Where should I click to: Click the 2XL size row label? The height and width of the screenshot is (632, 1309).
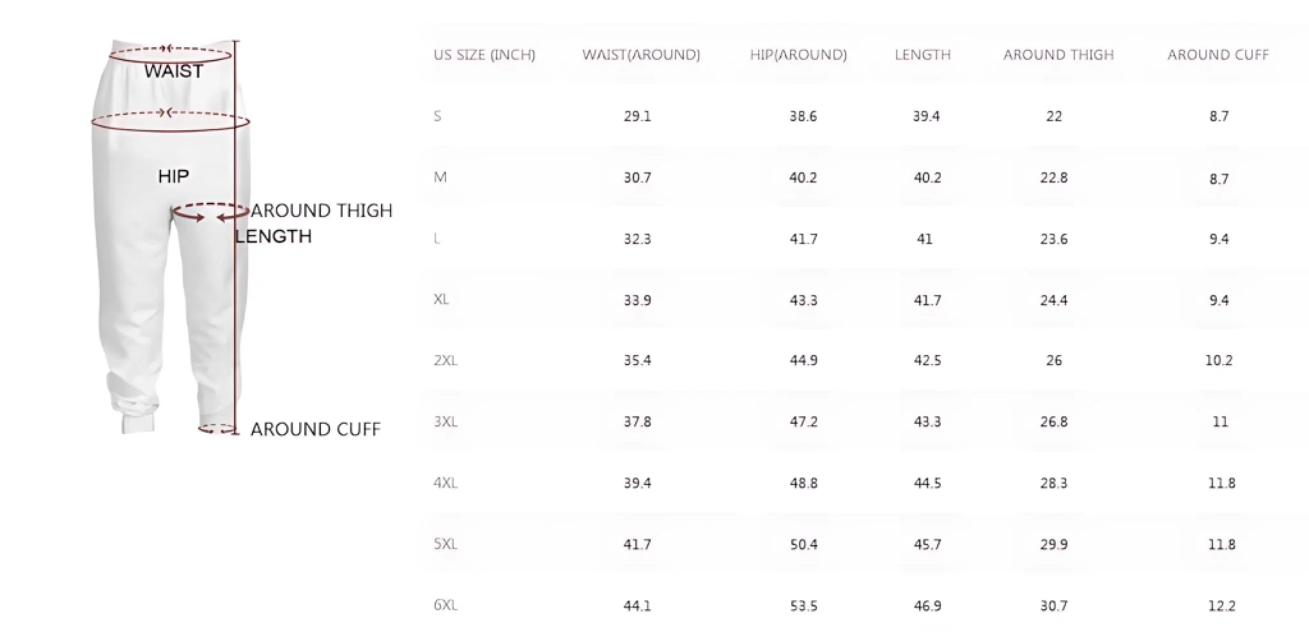coord(445,361)
